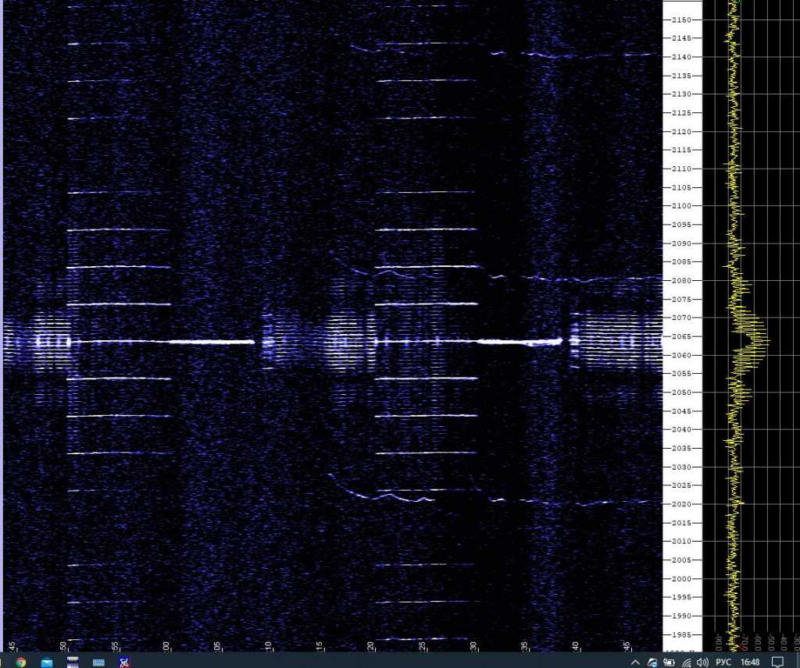Viewport: 800px width, 668px height.
Task: Click the 00 time axis label
Action: tap(166, 646)
